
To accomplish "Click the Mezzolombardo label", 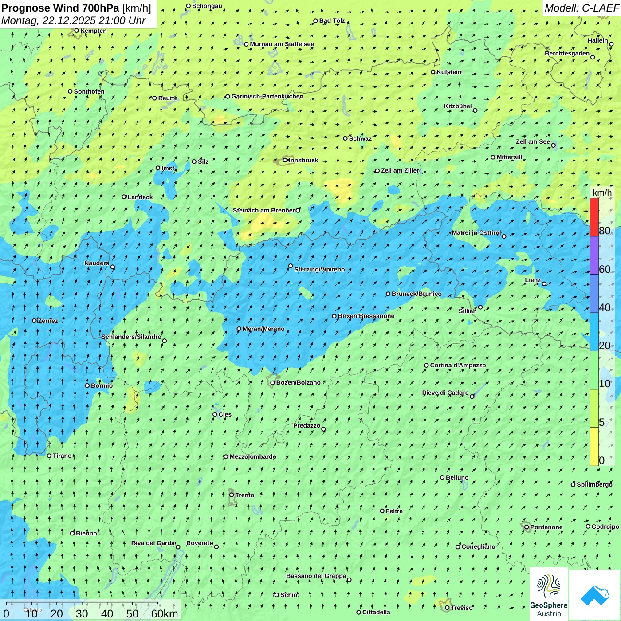I will [253, 456].
